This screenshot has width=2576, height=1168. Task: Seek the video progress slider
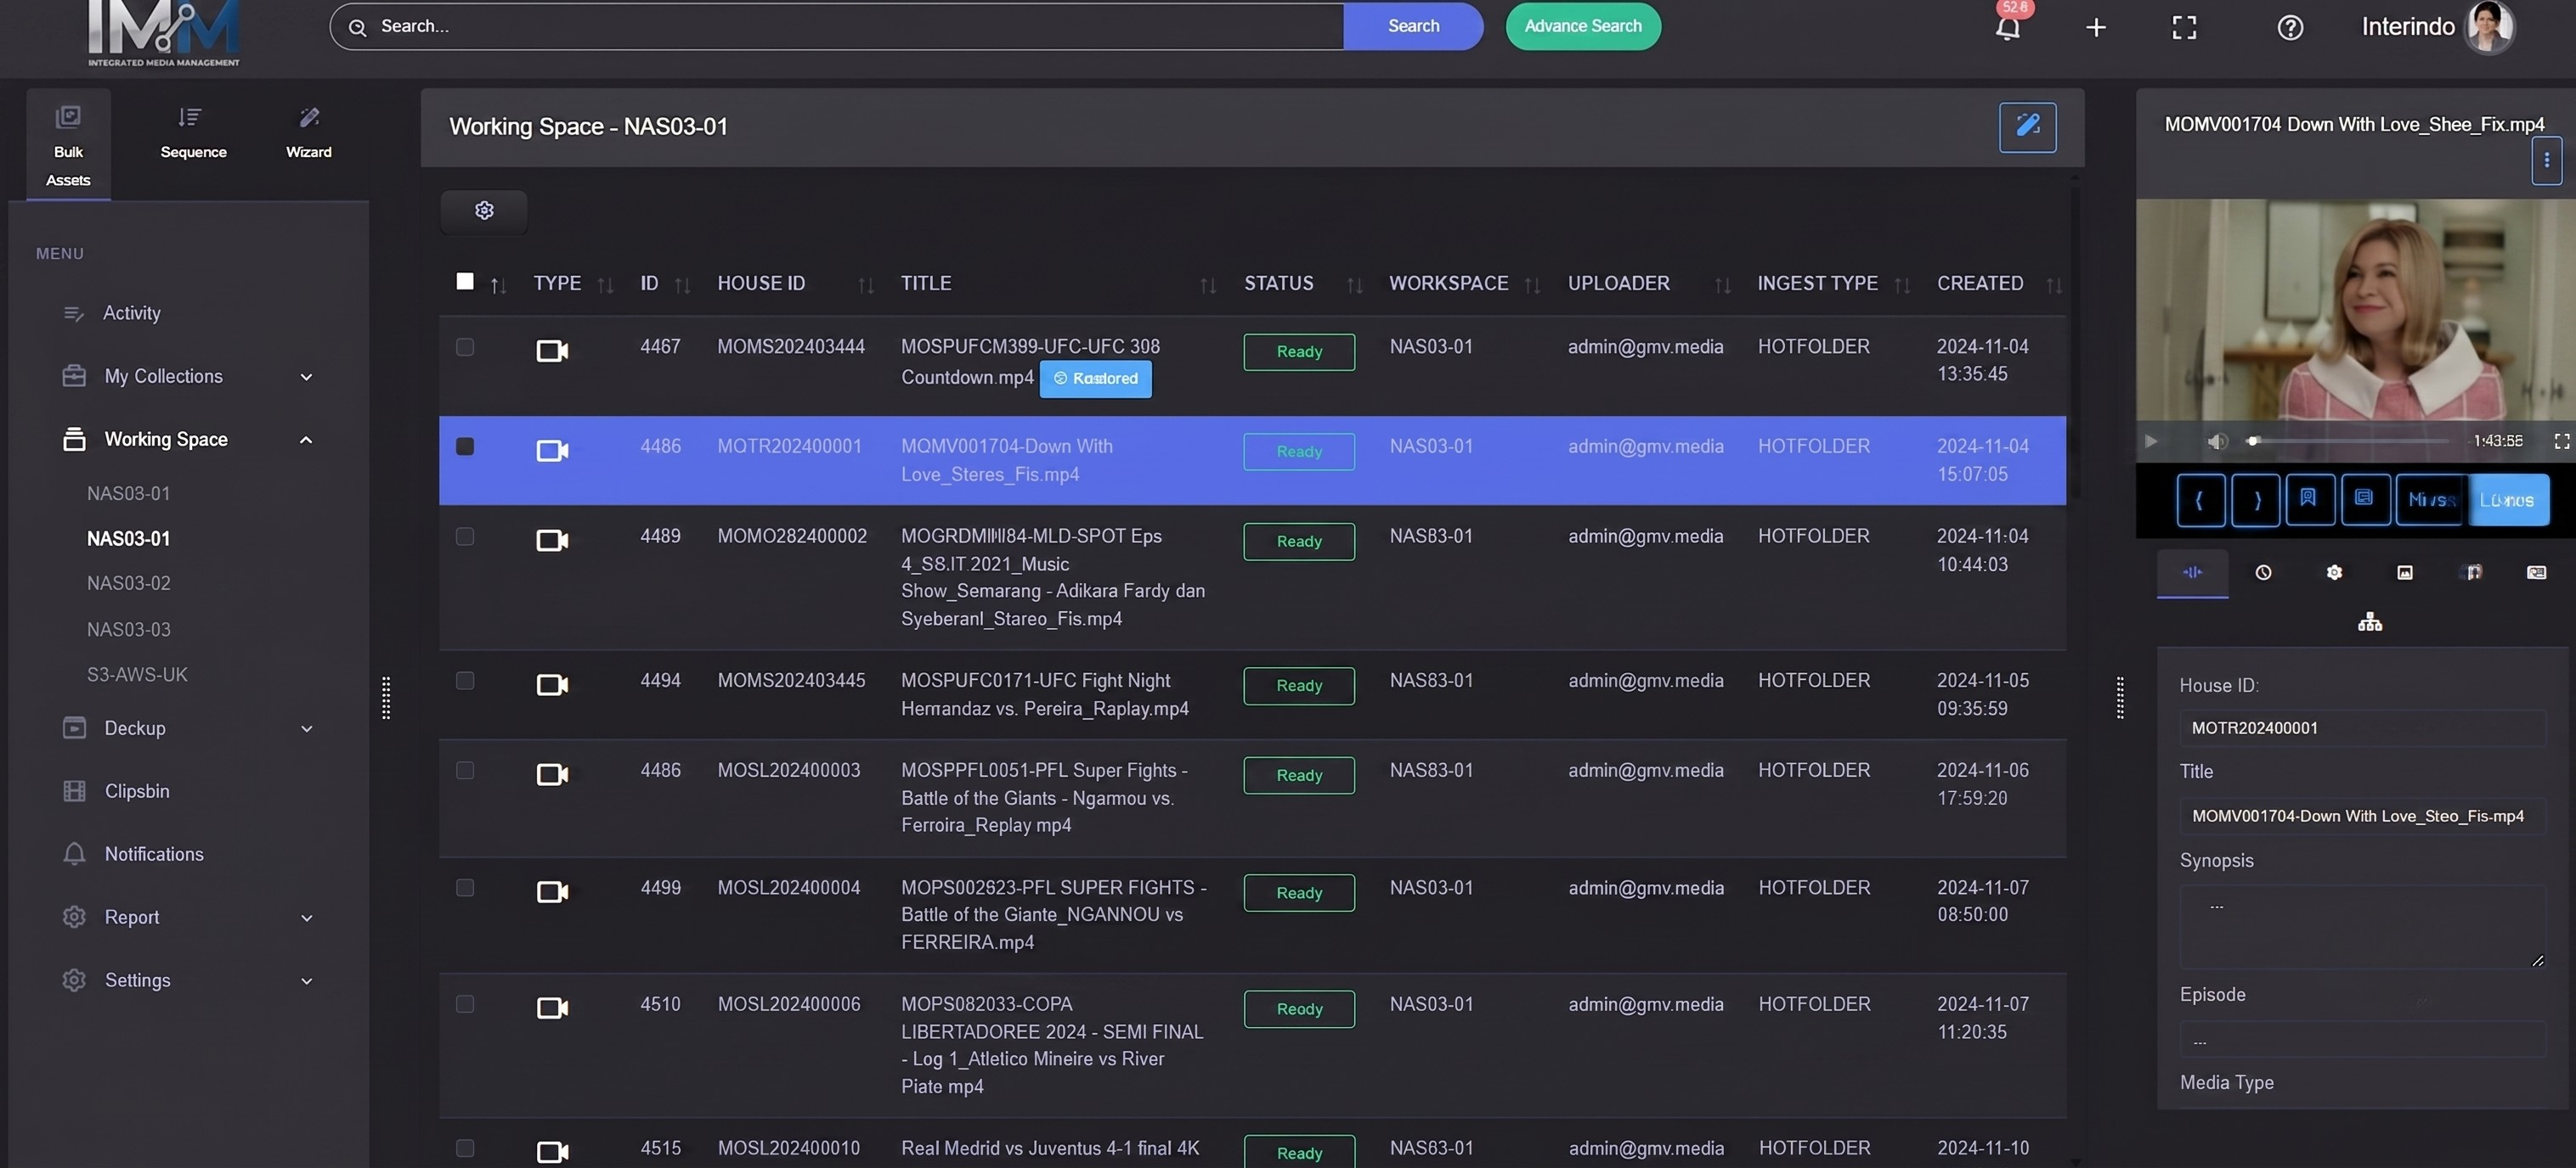[2349, 441]
